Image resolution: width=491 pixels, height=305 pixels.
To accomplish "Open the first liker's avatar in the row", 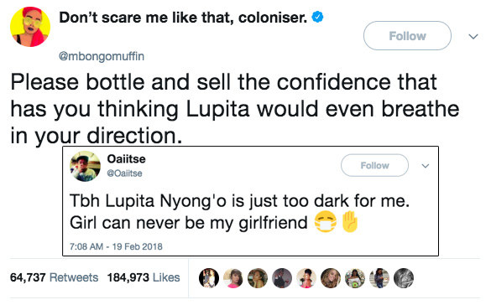I will pos(209,278).
